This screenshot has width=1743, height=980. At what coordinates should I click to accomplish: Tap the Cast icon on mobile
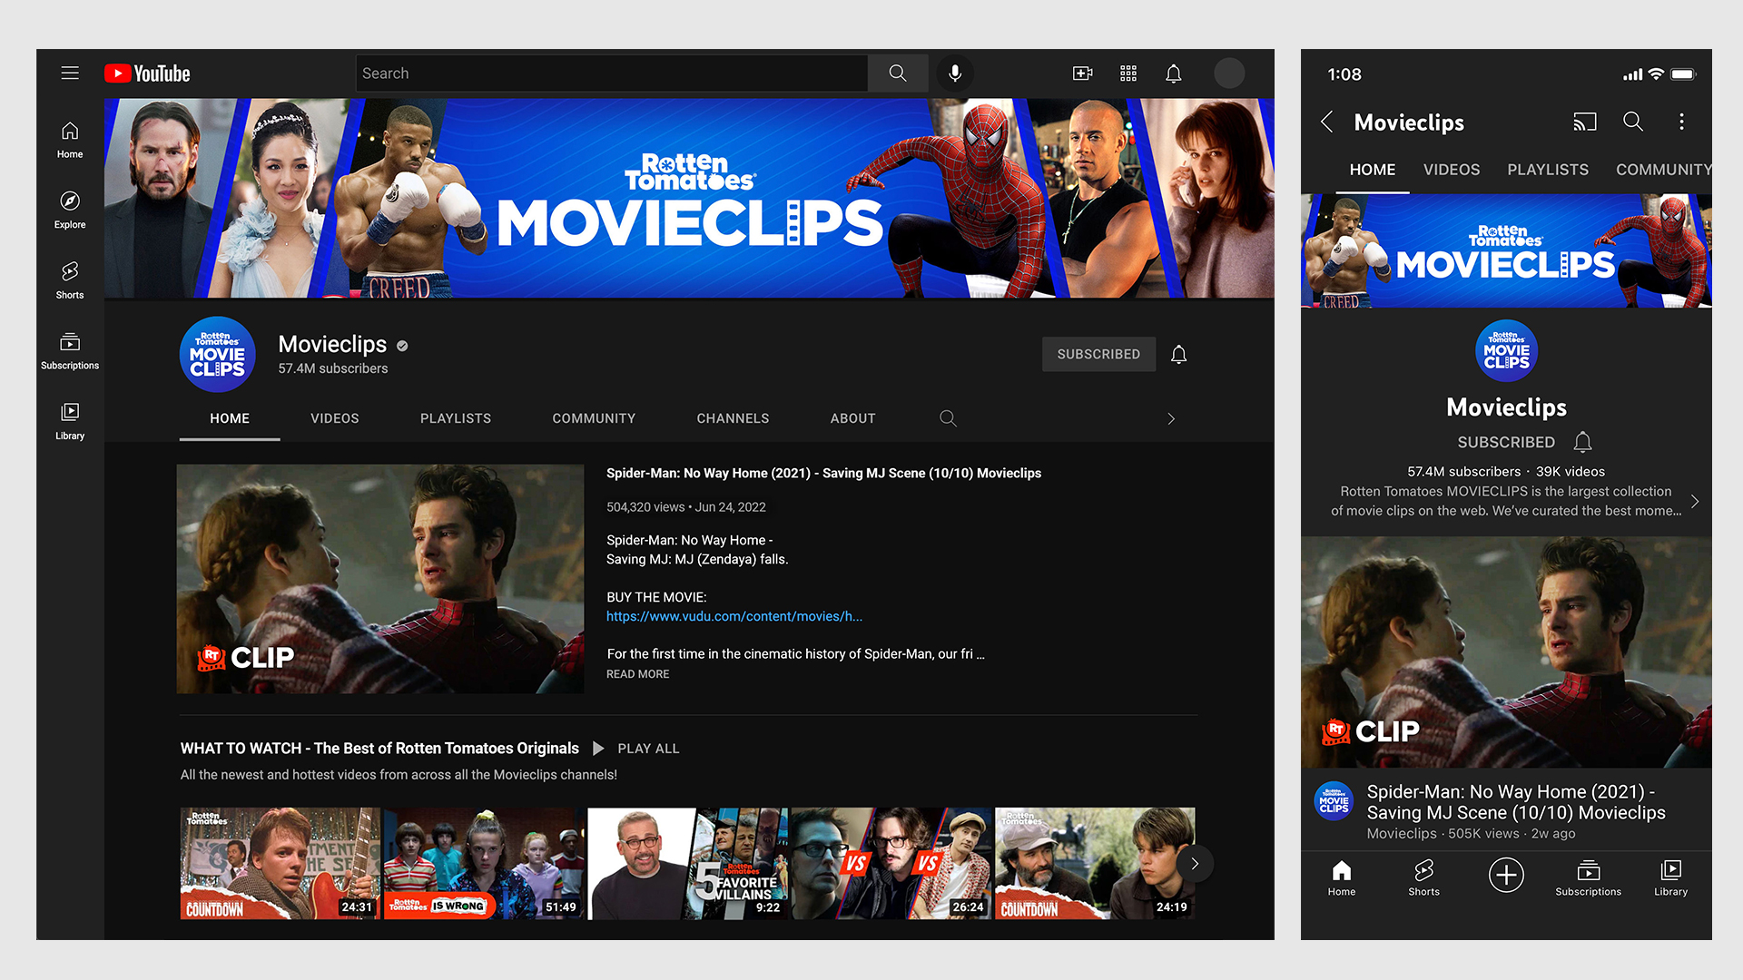click(x=1585, y=122)
